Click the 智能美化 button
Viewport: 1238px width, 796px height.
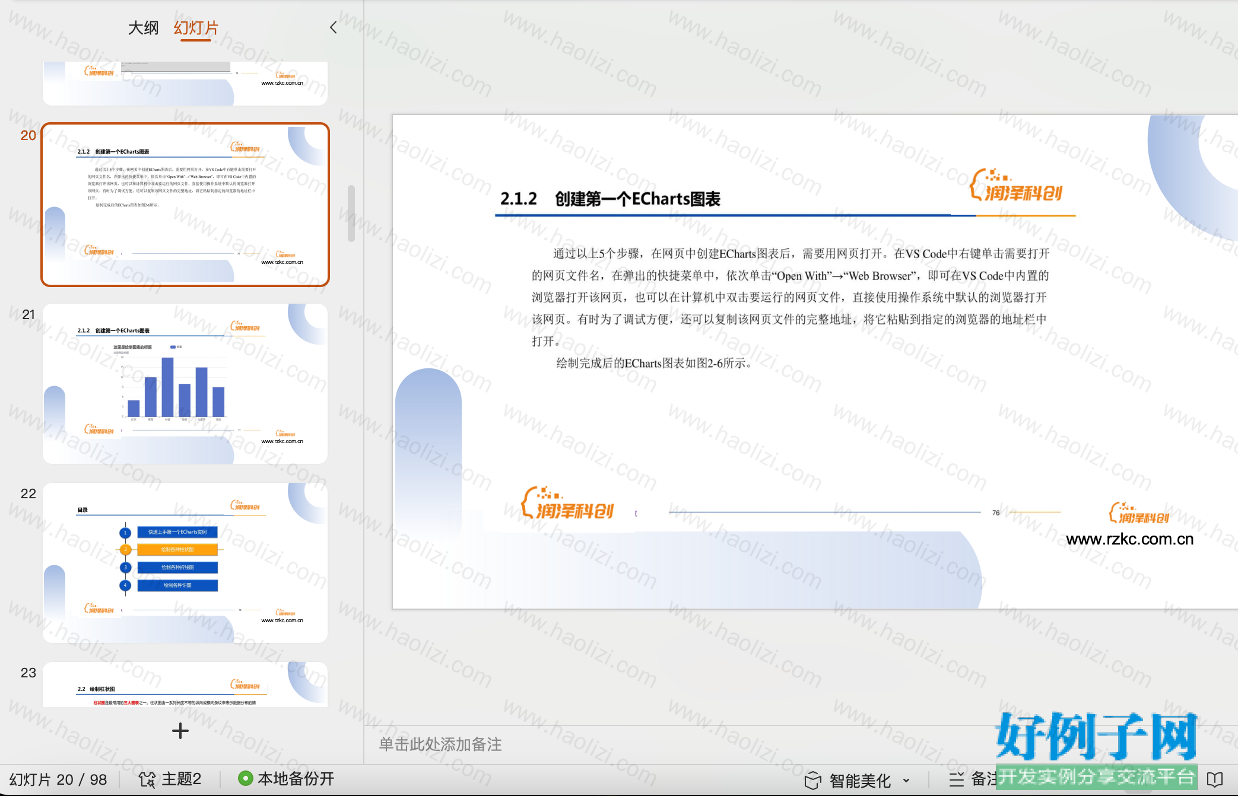coord(860,781)
